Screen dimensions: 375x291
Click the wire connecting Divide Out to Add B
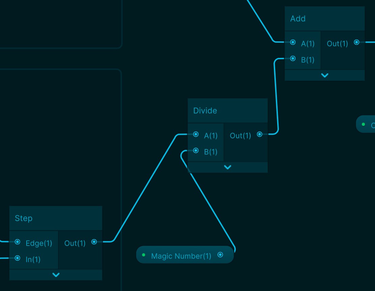tap(275, 98)
